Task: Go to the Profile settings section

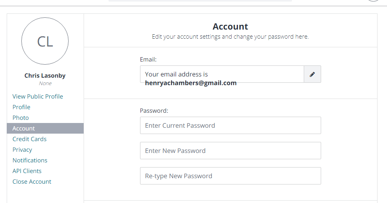Action: [21, 107]
